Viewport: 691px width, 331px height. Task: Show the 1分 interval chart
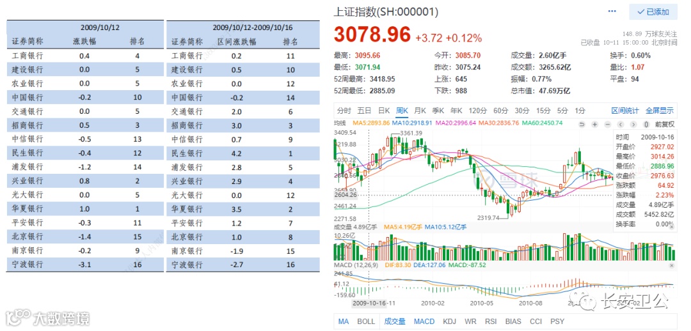pos(580,111)
